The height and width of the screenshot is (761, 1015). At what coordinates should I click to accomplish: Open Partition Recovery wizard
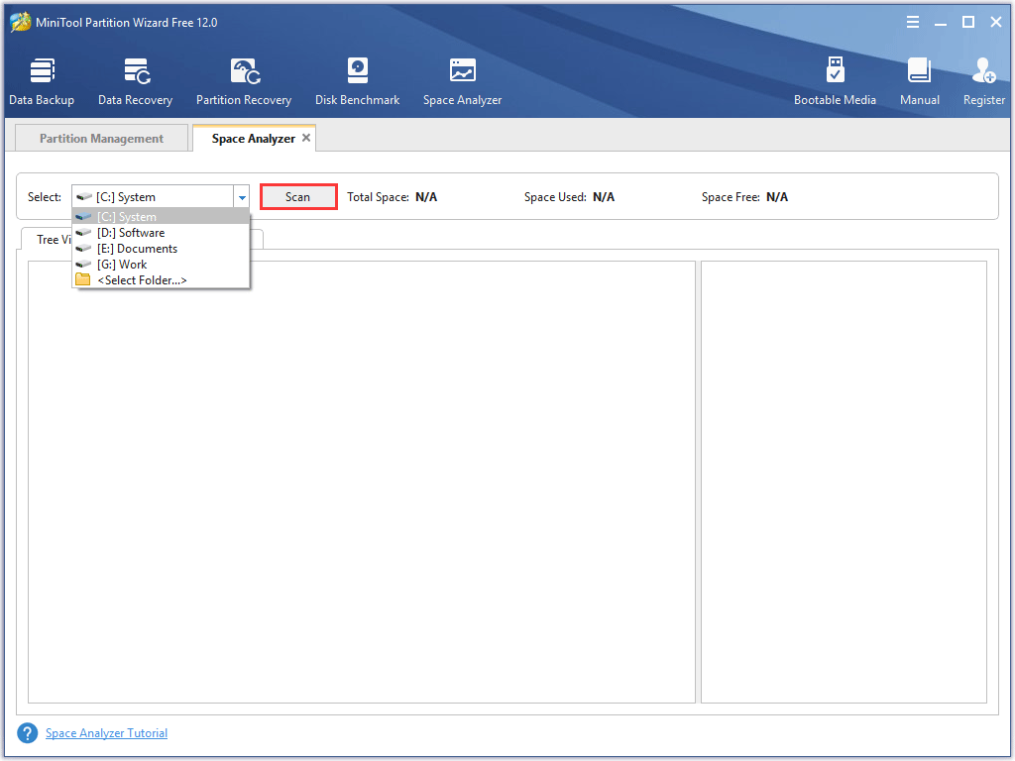click(244, 81)
